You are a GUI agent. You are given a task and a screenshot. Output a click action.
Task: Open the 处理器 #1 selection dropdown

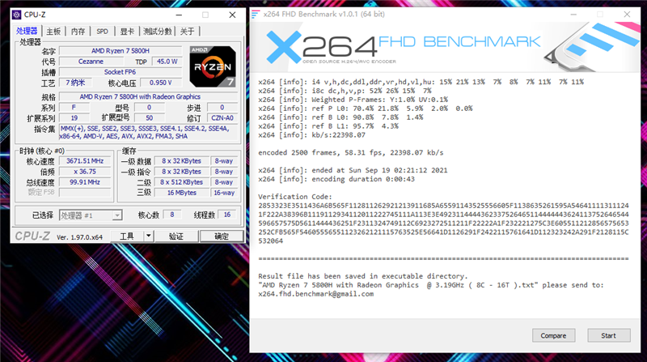pyautogui.click(x=91, y=215)
